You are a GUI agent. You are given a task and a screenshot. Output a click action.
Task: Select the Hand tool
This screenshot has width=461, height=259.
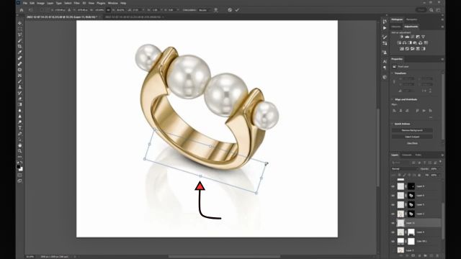pyautogui.click(x=19, y=145)
